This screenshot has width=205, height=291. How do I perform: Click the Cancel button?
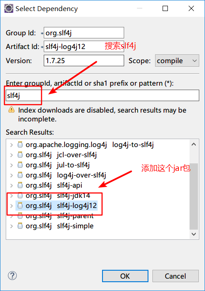click(175, 276)
